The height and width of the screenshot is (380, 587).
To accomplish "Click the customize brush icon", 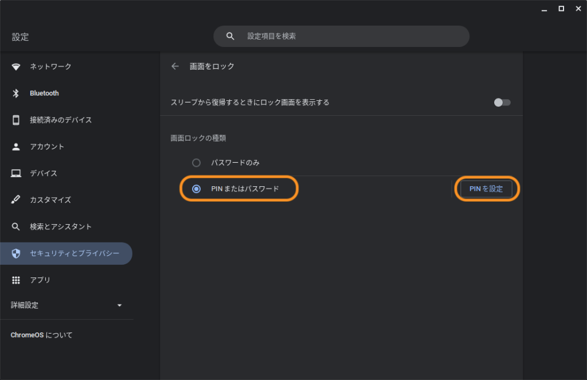I will (x=15, y=199).
